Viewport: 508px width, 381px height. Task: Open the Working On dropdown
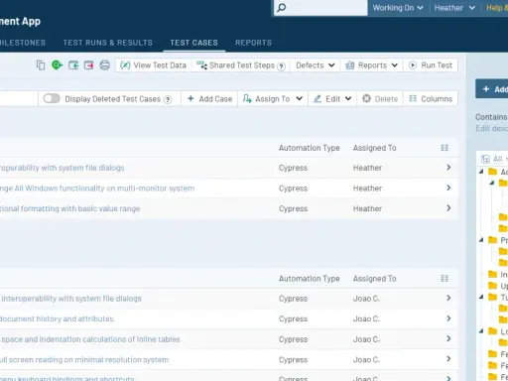[x=398, y=8]
